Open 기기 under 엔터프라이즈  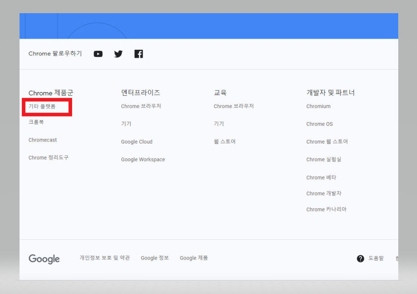tap(126, 124)
